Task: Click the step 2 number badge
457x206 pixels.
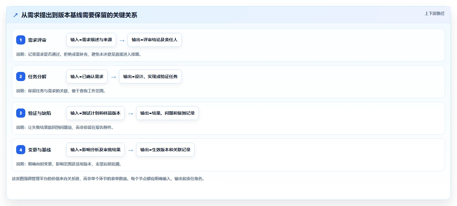Action: point(21,76)
